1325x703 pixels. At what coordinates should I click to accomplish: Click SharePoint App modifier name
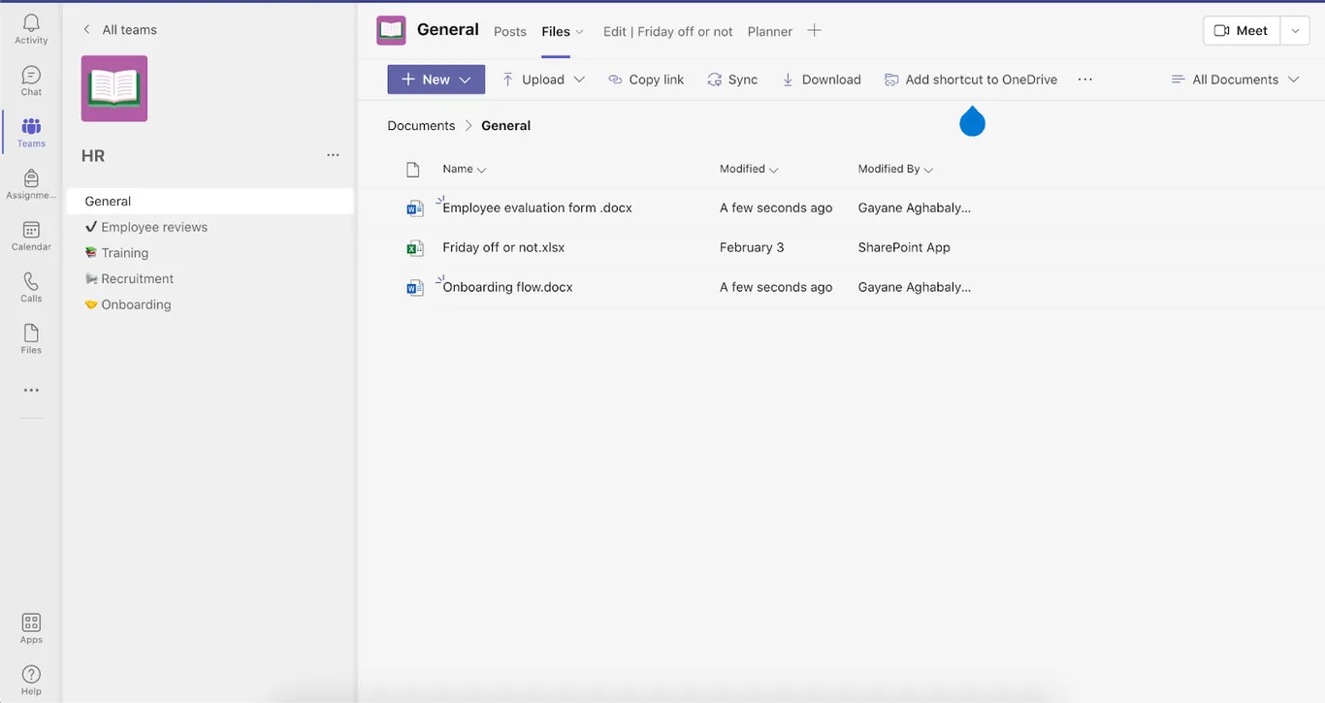(904, 247)
